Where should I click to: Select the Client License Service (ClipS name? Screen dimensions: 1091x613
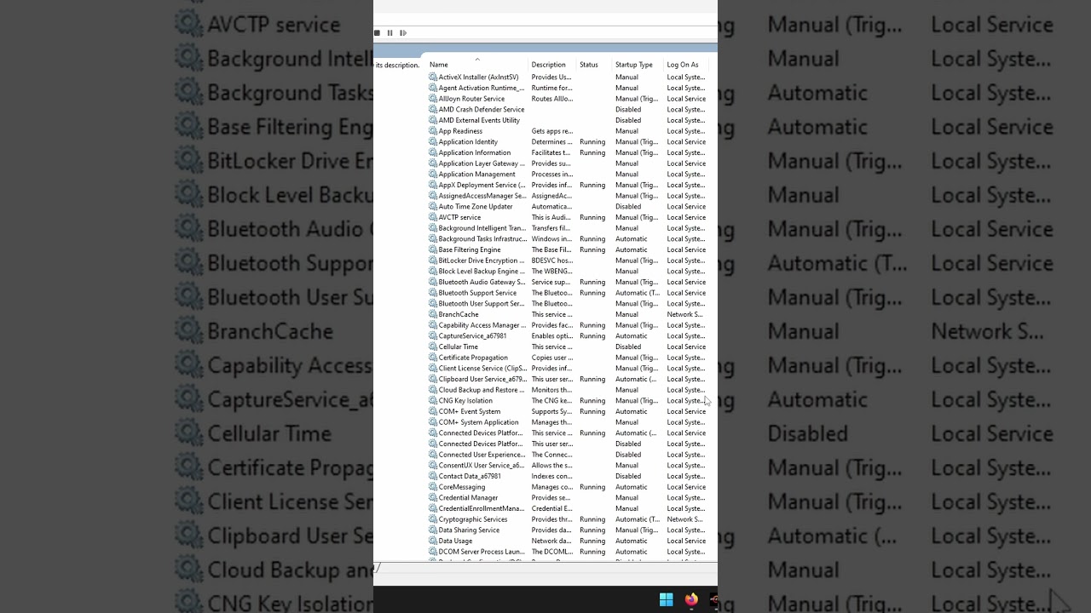tap(482, 369)
